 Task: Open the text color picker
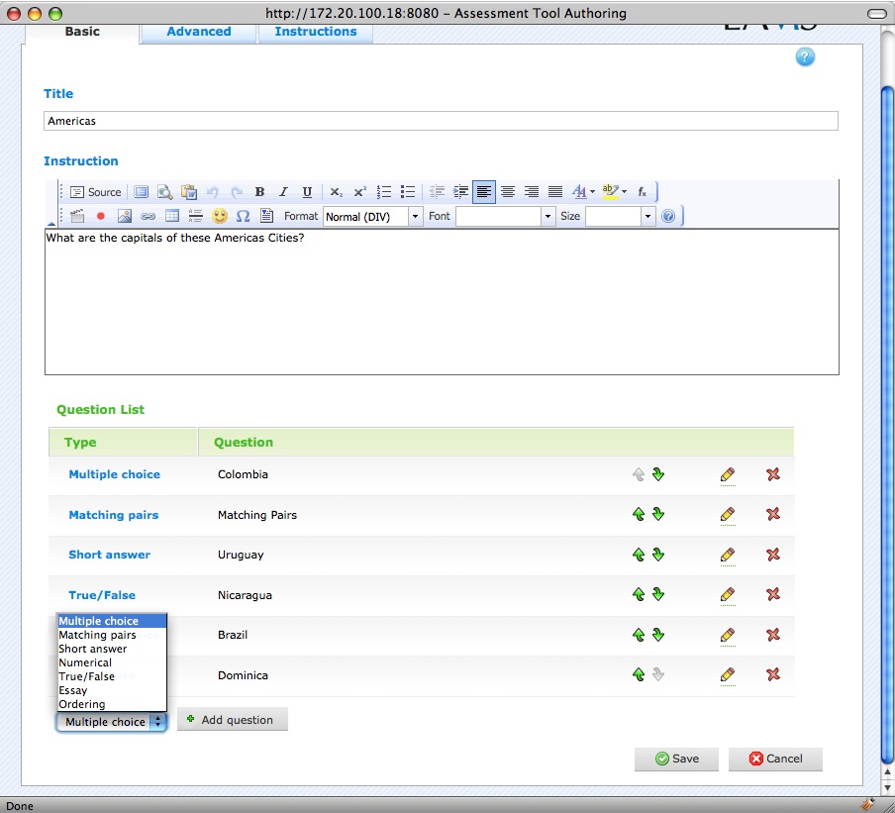[583, 192]
